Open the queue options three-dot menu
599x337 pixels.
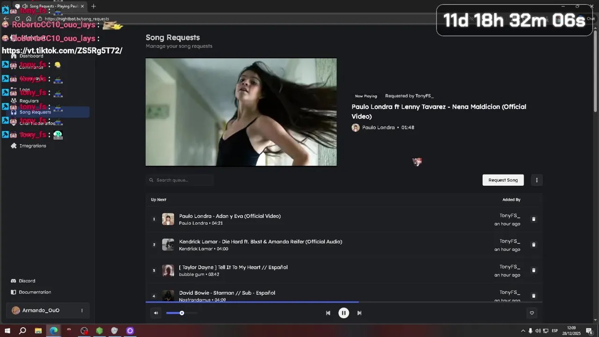(x=537, y=180)
